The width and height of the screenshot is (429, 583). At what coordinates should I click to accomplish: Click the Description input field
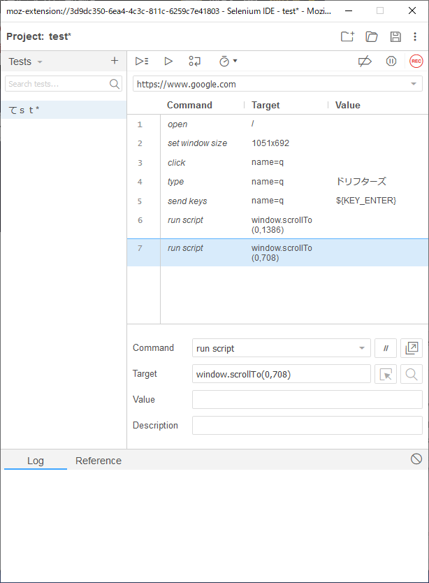click(307, 425)
